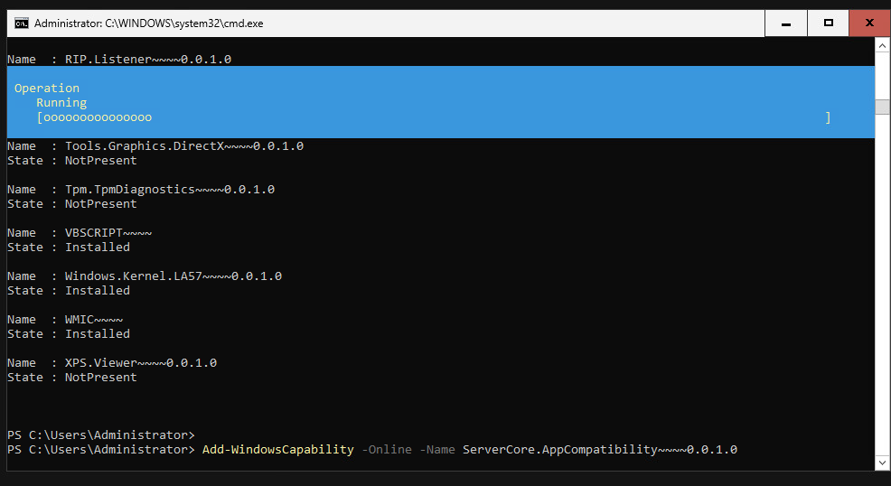Maximize the cmd.exe window
The image size is (891, 486).
(828, 23)
